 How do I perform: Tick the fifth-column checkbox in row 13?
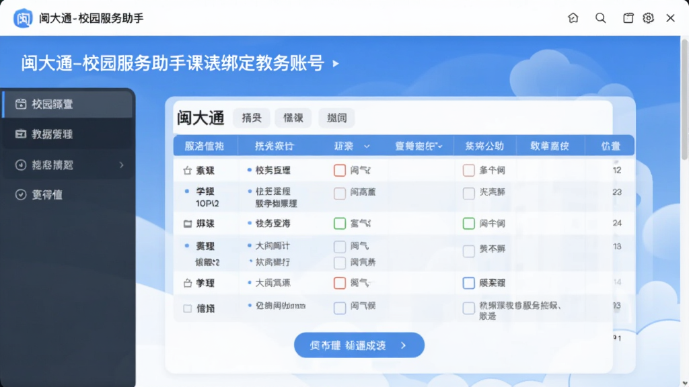tap(469, 251)
